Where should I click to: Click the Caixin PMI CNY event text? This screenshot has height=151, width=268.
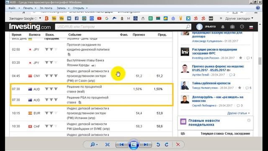click(x=88, y=76)
